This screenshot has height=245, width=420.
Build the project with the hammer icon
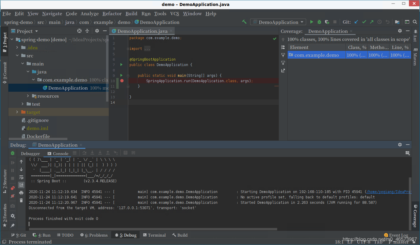[x=244, y=22]
